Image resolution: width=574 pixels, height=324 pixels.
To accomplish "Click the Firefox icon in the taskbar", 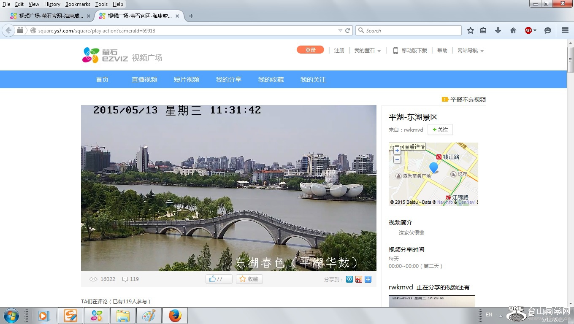I will click(175, 316).
